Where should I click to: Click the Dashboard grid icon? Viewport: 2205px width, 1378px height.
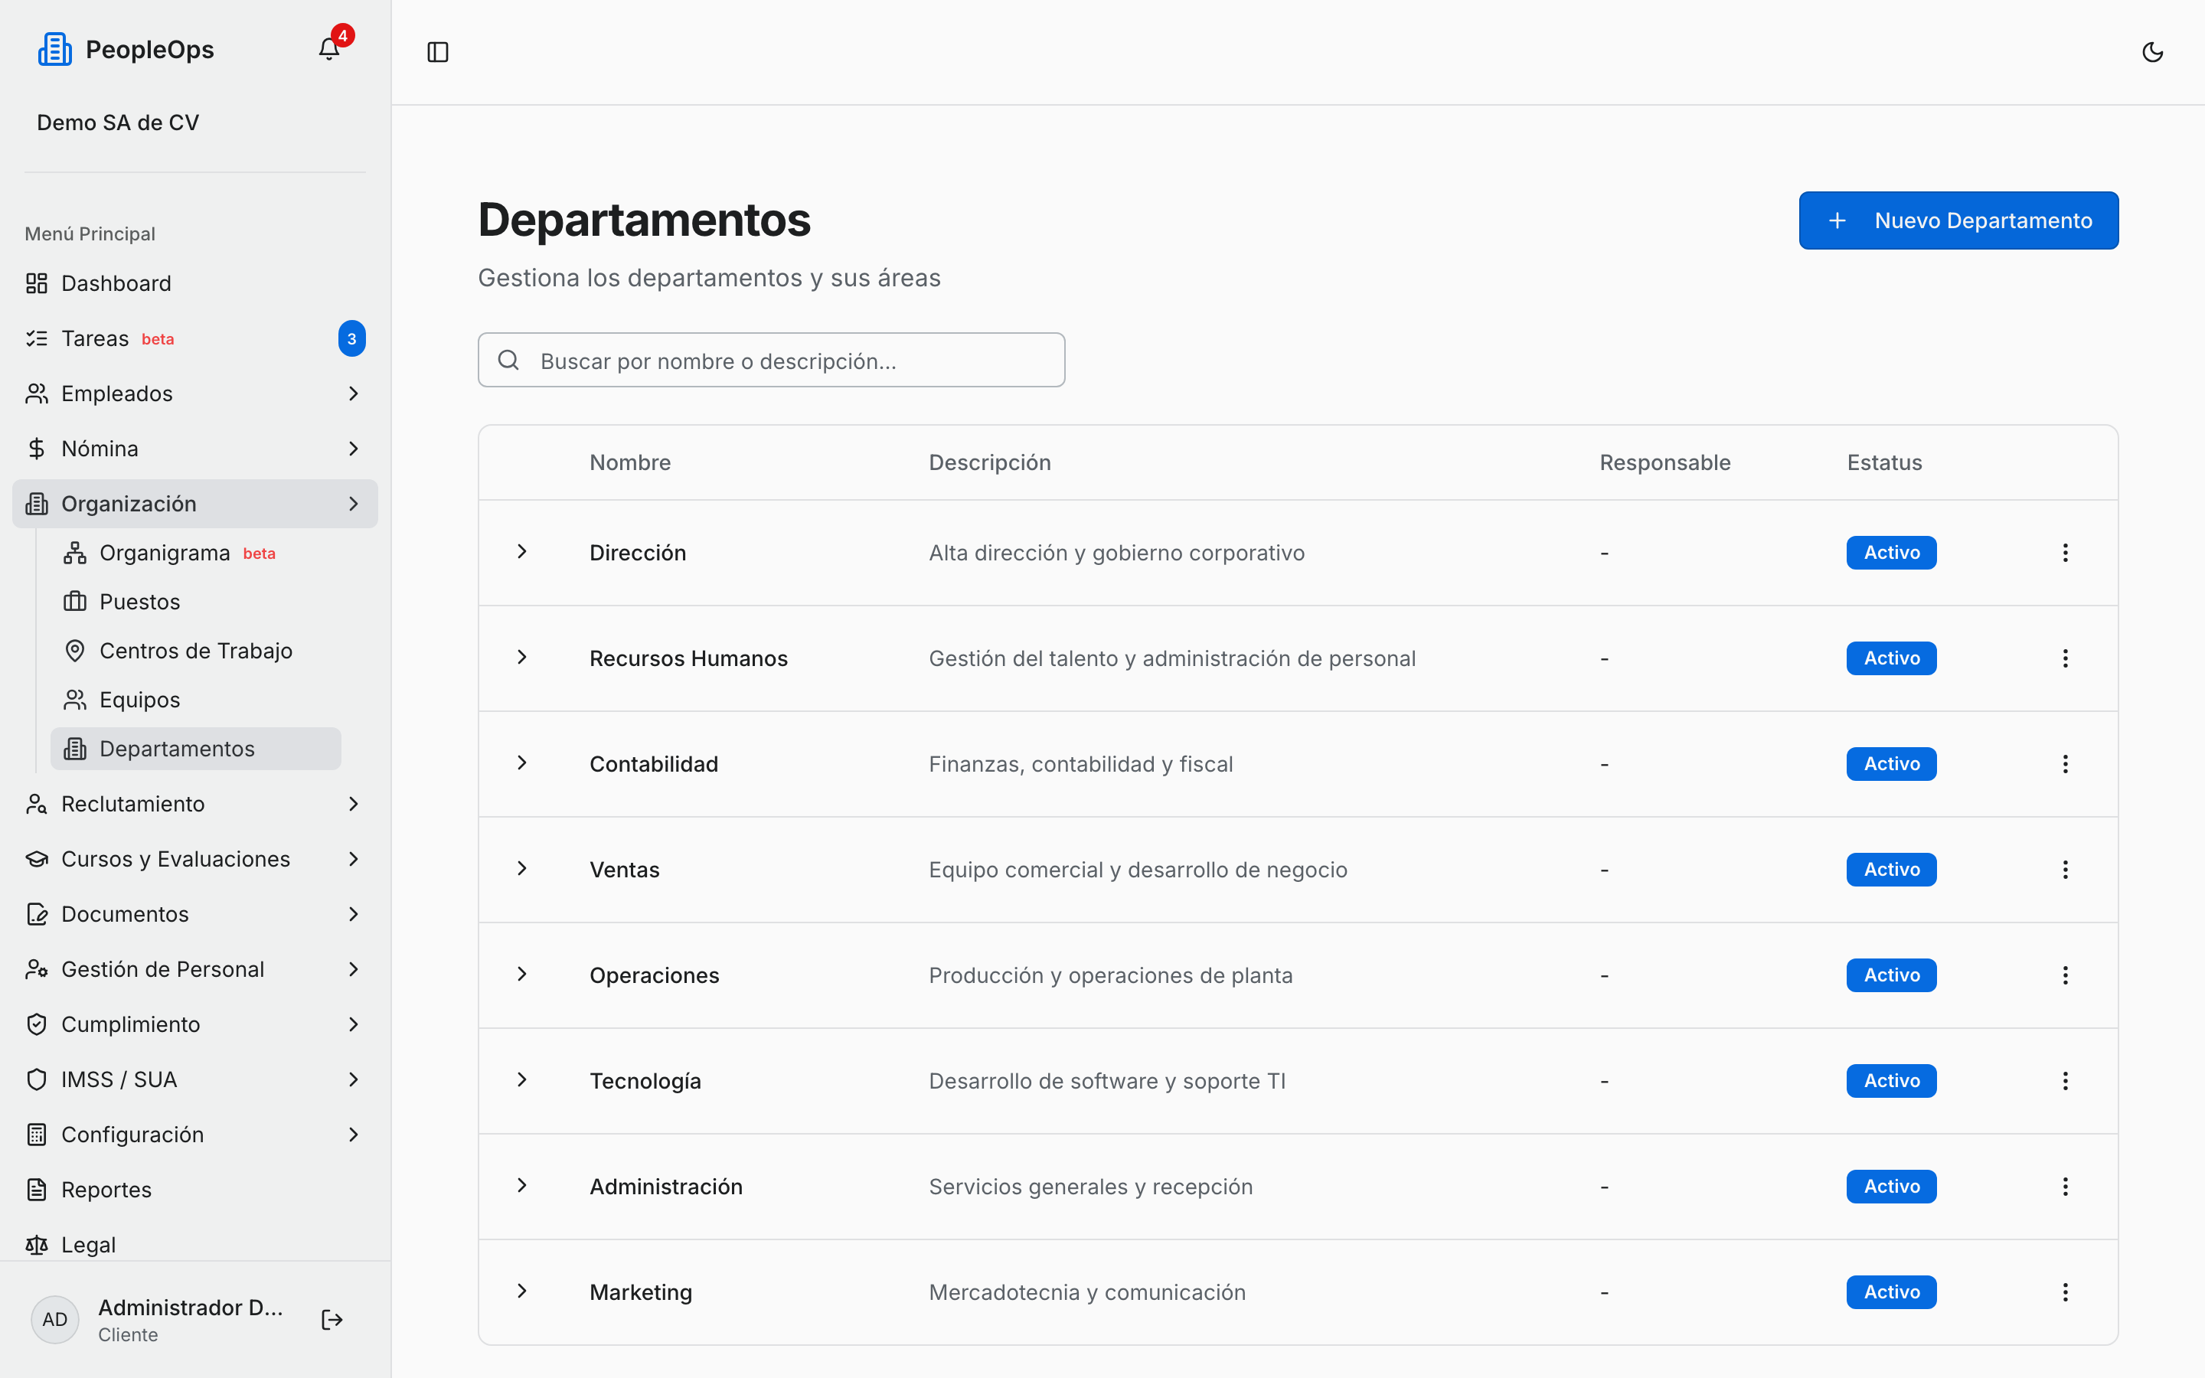point(37,283)
